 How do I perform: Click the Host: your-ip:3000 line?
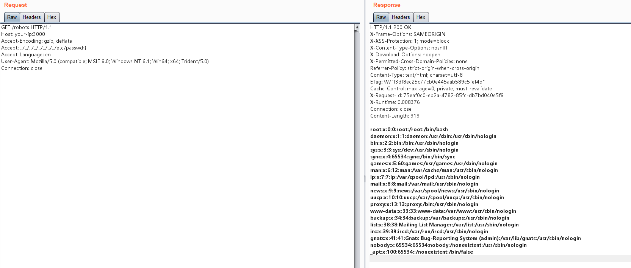[23, 34]
